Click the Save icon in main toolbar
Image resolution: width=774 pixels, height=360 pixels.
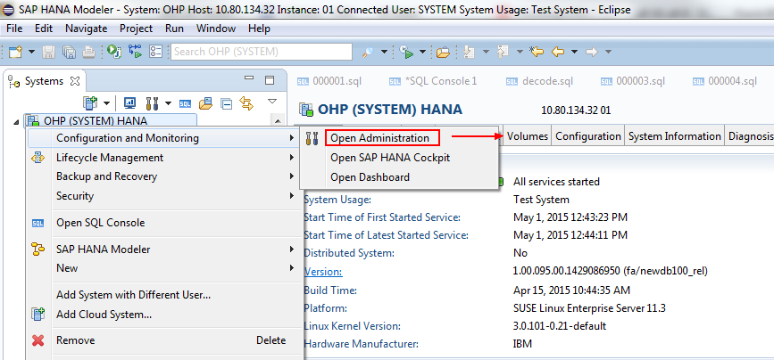49,52
